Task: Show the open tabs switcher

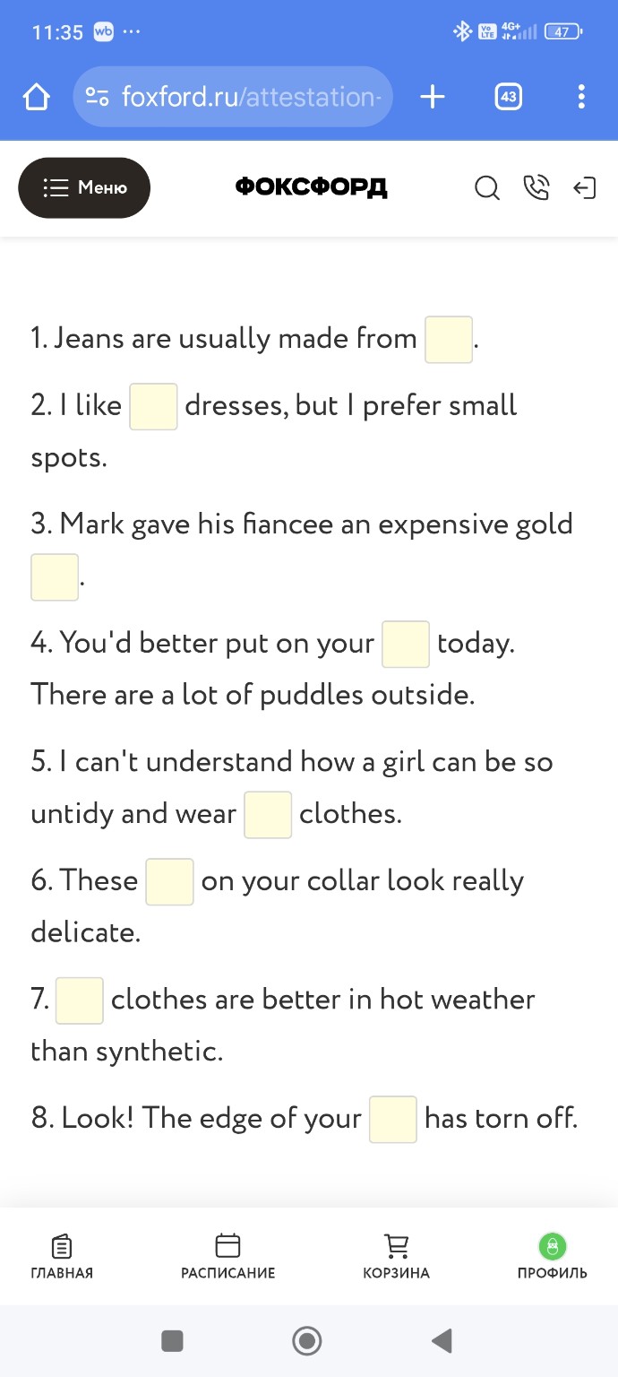Action: (509, 97)
